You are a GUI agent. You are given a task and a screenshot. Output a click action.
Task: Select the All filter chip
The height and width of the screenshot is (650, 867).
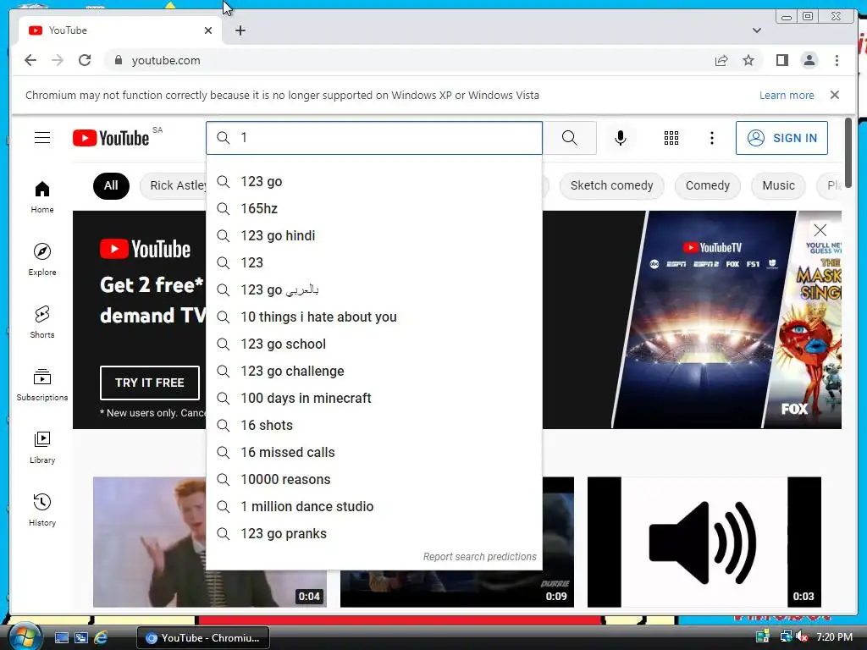point(111,185)
